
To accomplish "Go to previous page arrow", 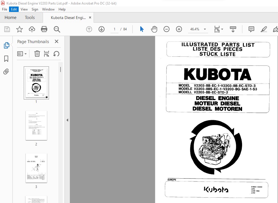I will coord(89,29).
